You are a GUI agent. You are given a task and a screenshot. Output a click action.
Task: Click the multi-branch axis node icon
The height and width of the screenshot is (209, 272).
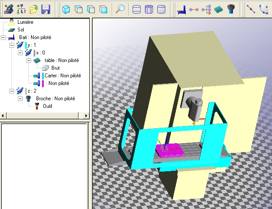click(x=206, y=9)
